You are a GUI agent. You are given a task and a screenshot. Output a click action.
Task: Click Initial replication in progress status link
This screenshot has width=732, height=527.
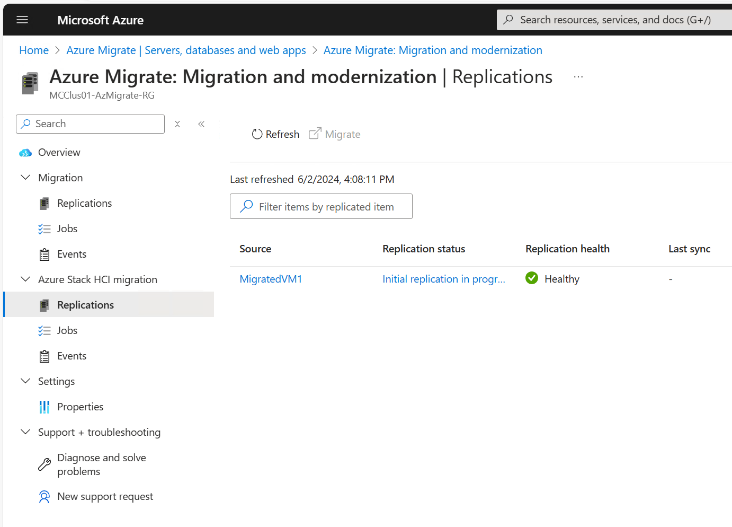pyautogui.click(x=443, y=279)
